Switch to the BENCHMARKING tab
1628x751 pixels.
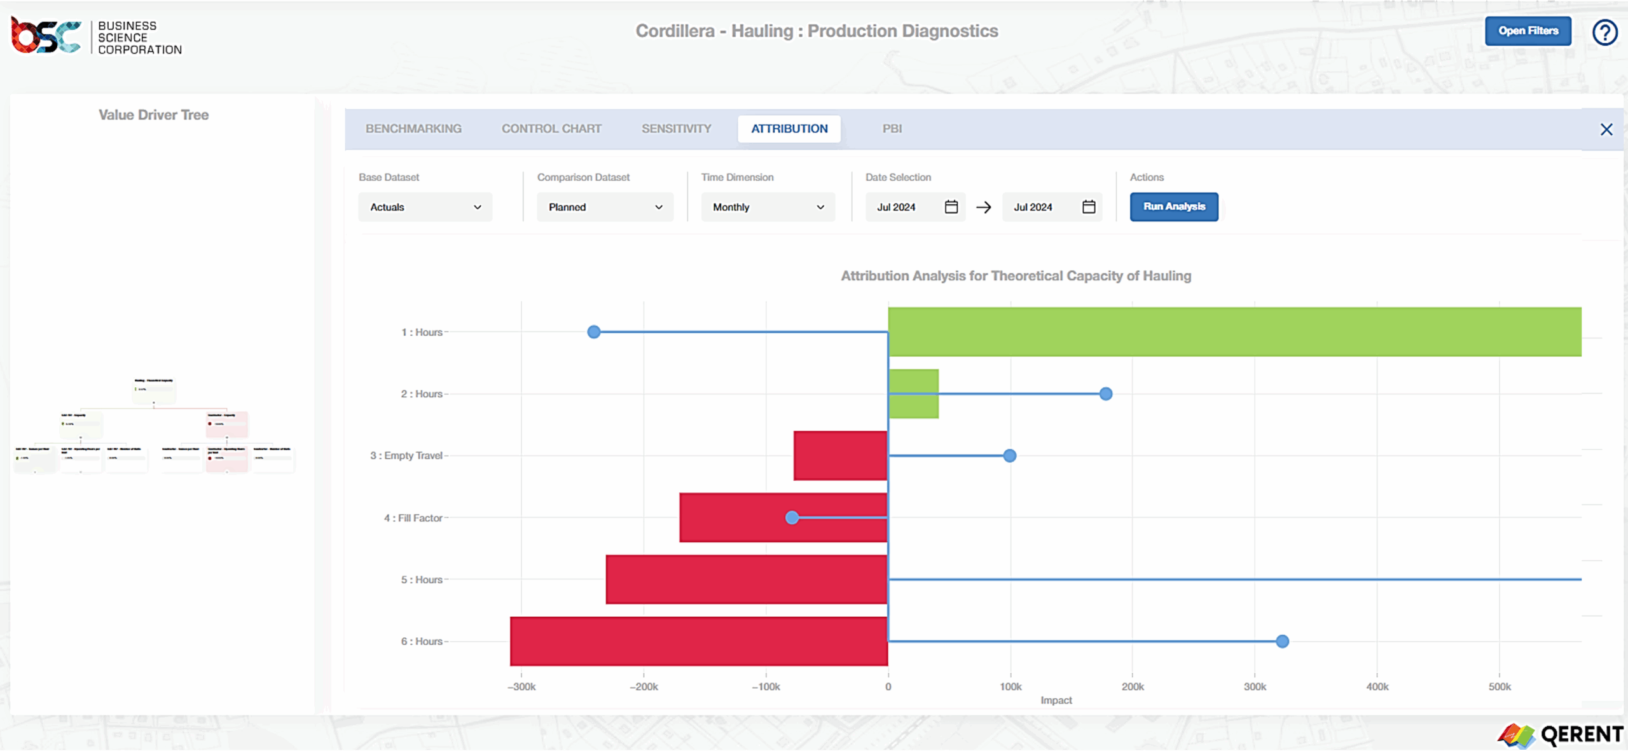[x=413, y=128]
